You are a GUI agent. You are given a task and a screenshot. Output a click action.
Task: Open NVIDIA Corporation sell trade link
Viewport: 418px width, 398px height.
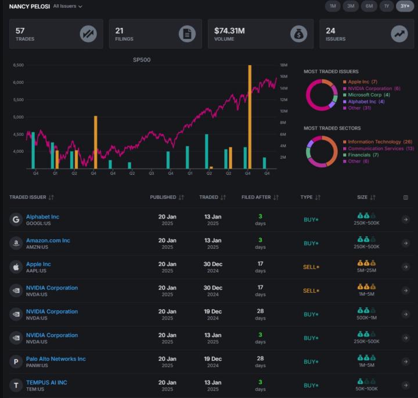click(52, 288)
